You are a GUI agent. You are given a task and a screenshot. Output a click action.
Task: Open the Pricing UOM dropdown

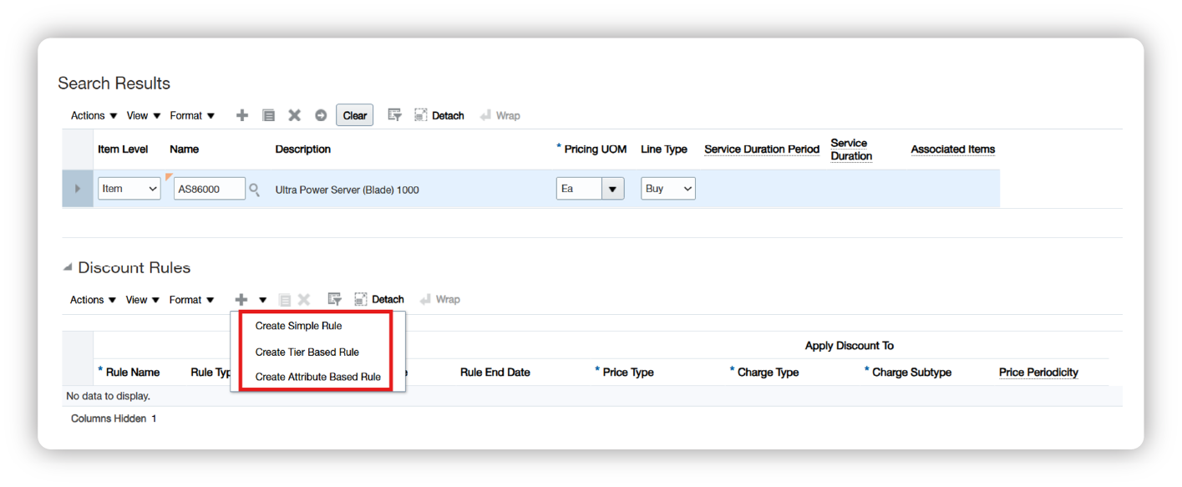[x=613, y=188]
